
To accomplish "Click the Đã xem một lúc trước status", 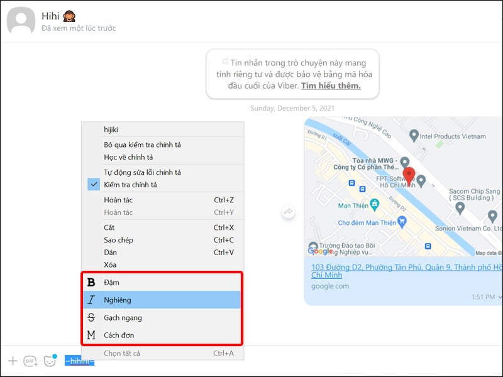I will pyautogui.click(x=79, y=28).
